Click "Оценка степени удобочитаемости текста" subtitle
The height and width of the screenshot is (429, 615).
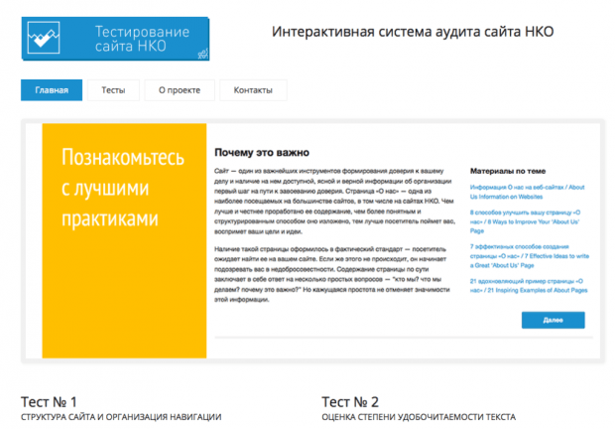(419, 417)
